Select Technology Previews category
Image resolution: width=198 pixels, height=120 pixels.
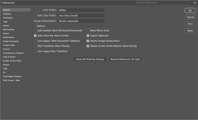point(12,76)
